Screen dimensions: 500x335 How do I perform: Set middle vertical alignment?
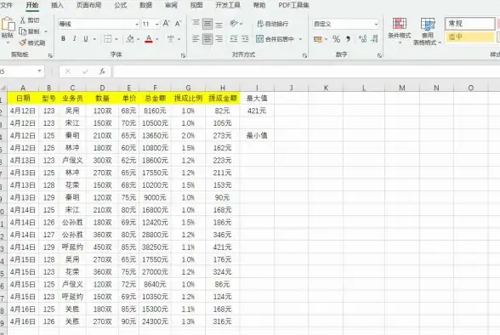tap(207, 24)
